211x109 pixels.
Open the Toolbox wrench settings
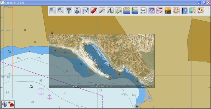[x=102, y=11]
